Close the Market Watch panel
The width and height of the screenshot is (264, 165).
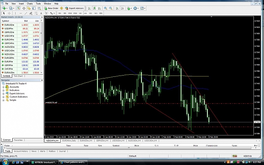(42, 17)
